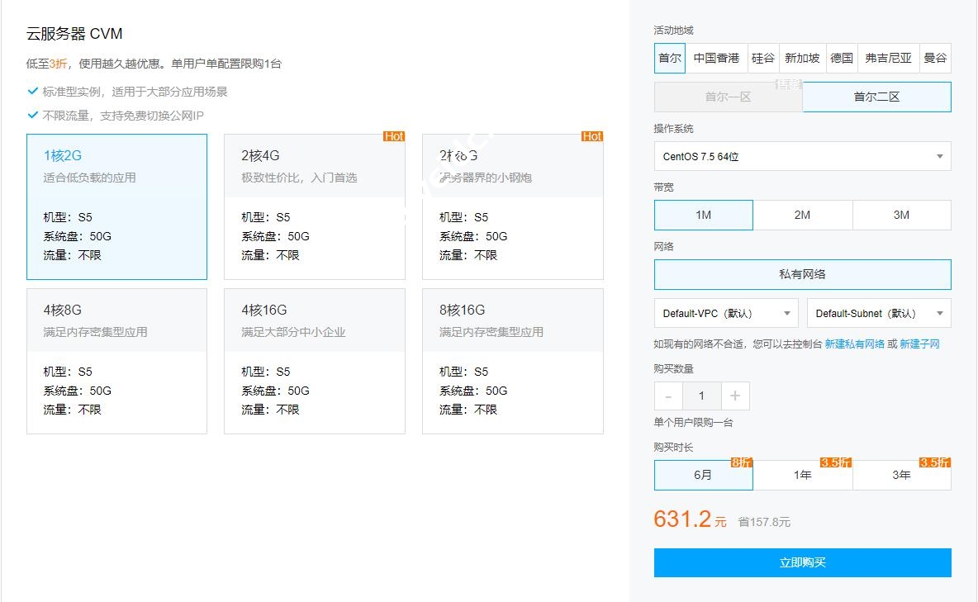Set bandwidth to 2M

coord(802,215)
